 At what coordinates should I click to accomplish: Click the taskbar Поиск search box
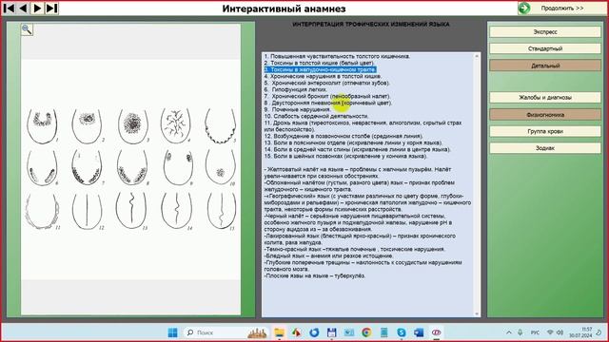[226, 332]
